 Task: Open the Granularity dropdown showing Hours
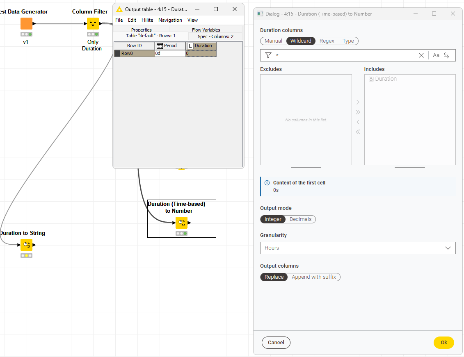pyautogui.click(x=357, y=248)
